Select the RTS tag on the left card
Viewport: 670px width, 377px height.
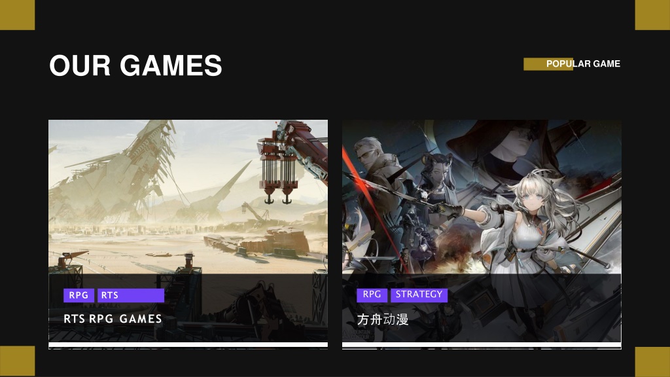[131, 295]
